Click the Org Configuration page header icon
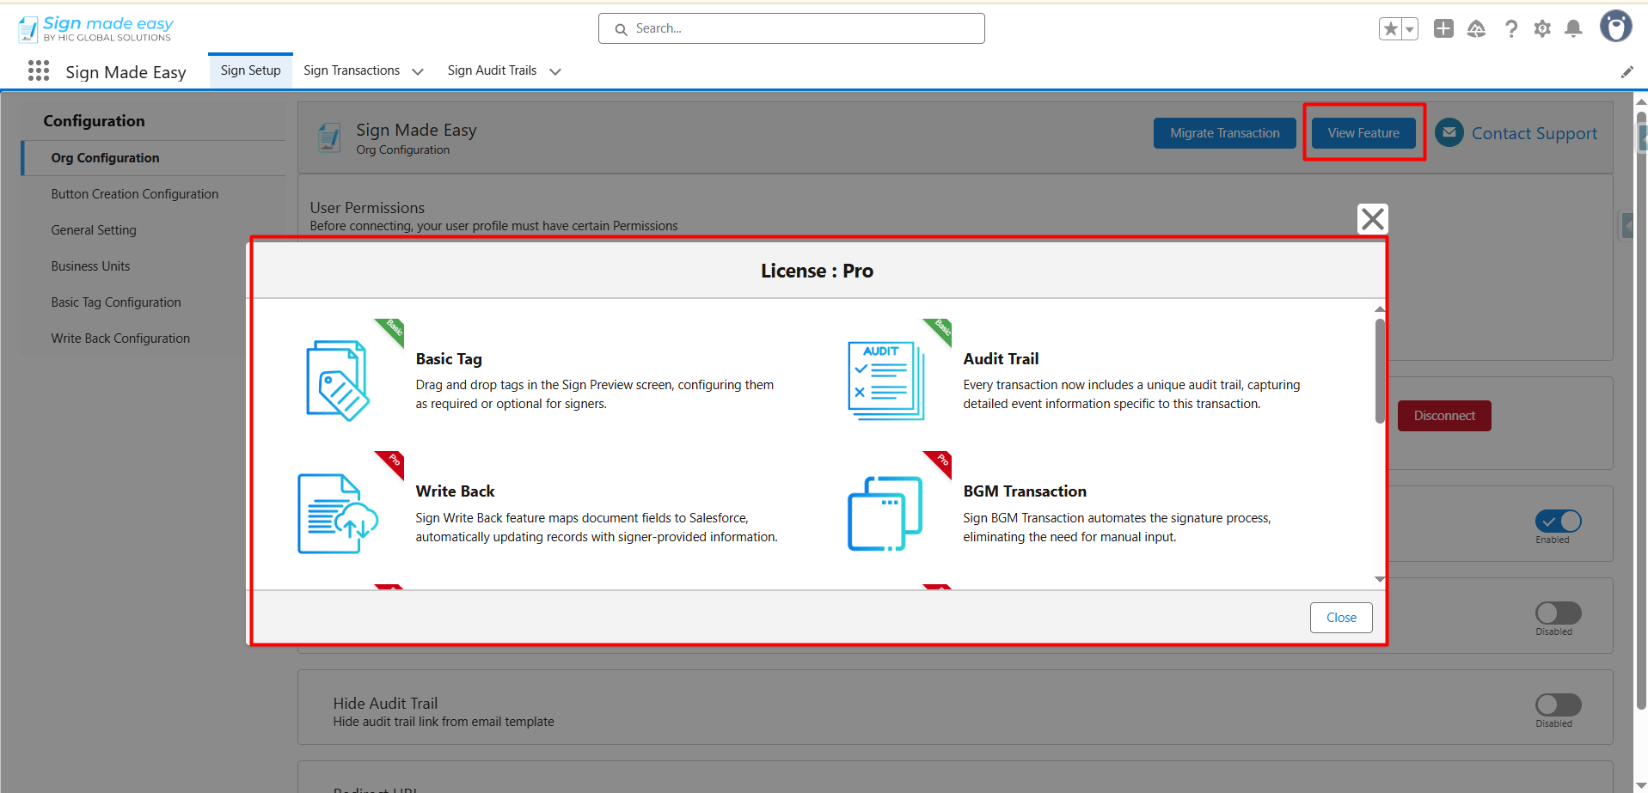Screen dimensions: 1648x793 [x=329, y=137]
